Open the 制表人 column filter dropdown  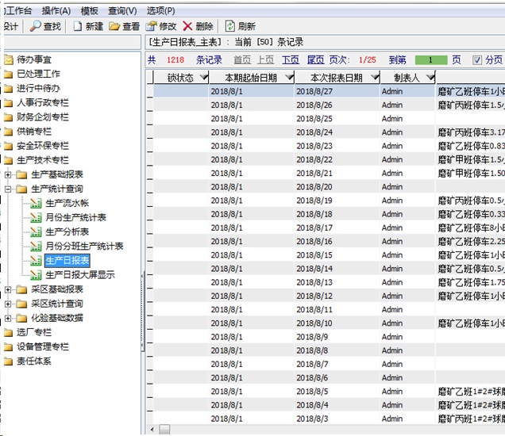pyautogui.click(x=430, y=78)
